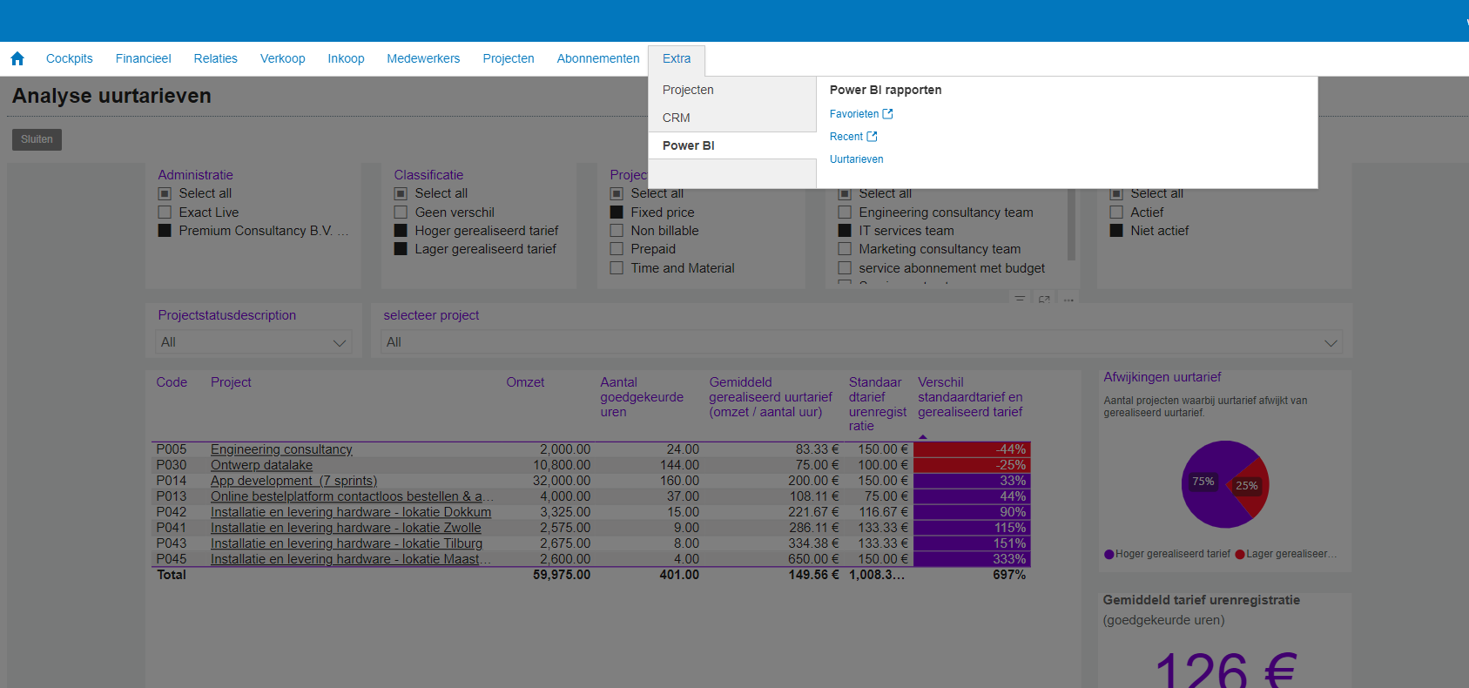Open Favorieten external link icon

click(887, 114)
